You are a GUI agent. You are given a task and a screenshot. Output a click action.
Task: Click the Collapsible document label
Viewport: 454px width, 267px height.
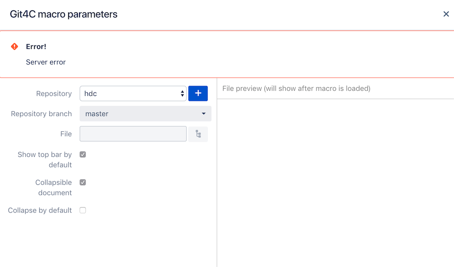[54, 187]
